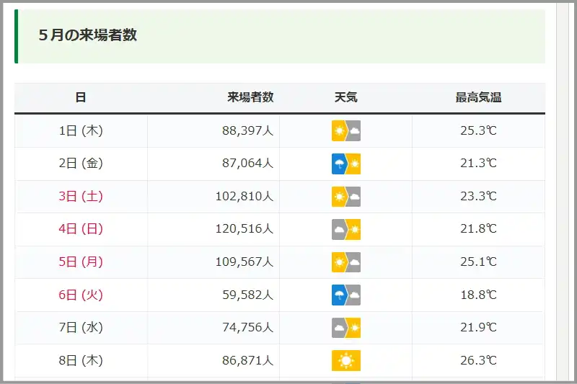The height and width of the screenshot is (384, 577).
Task: Select the date cell 7日 (水)
Action: pos(81,327)
